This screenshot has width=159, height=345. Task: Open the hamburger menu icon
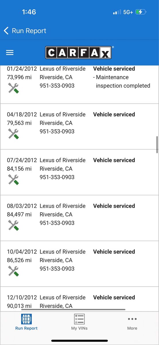click(10, 53)
